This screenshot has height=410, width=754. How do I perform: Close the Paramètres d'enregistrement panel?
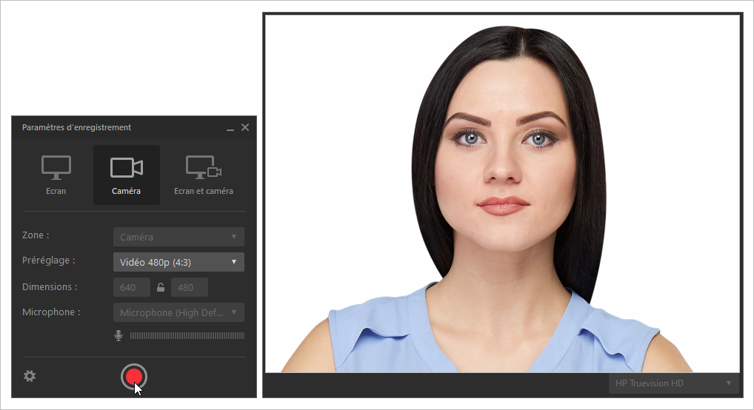[245, 127]
